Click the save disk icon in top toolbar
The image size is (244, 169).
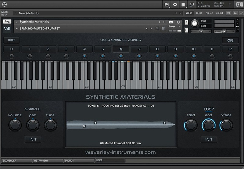[167, 5]
